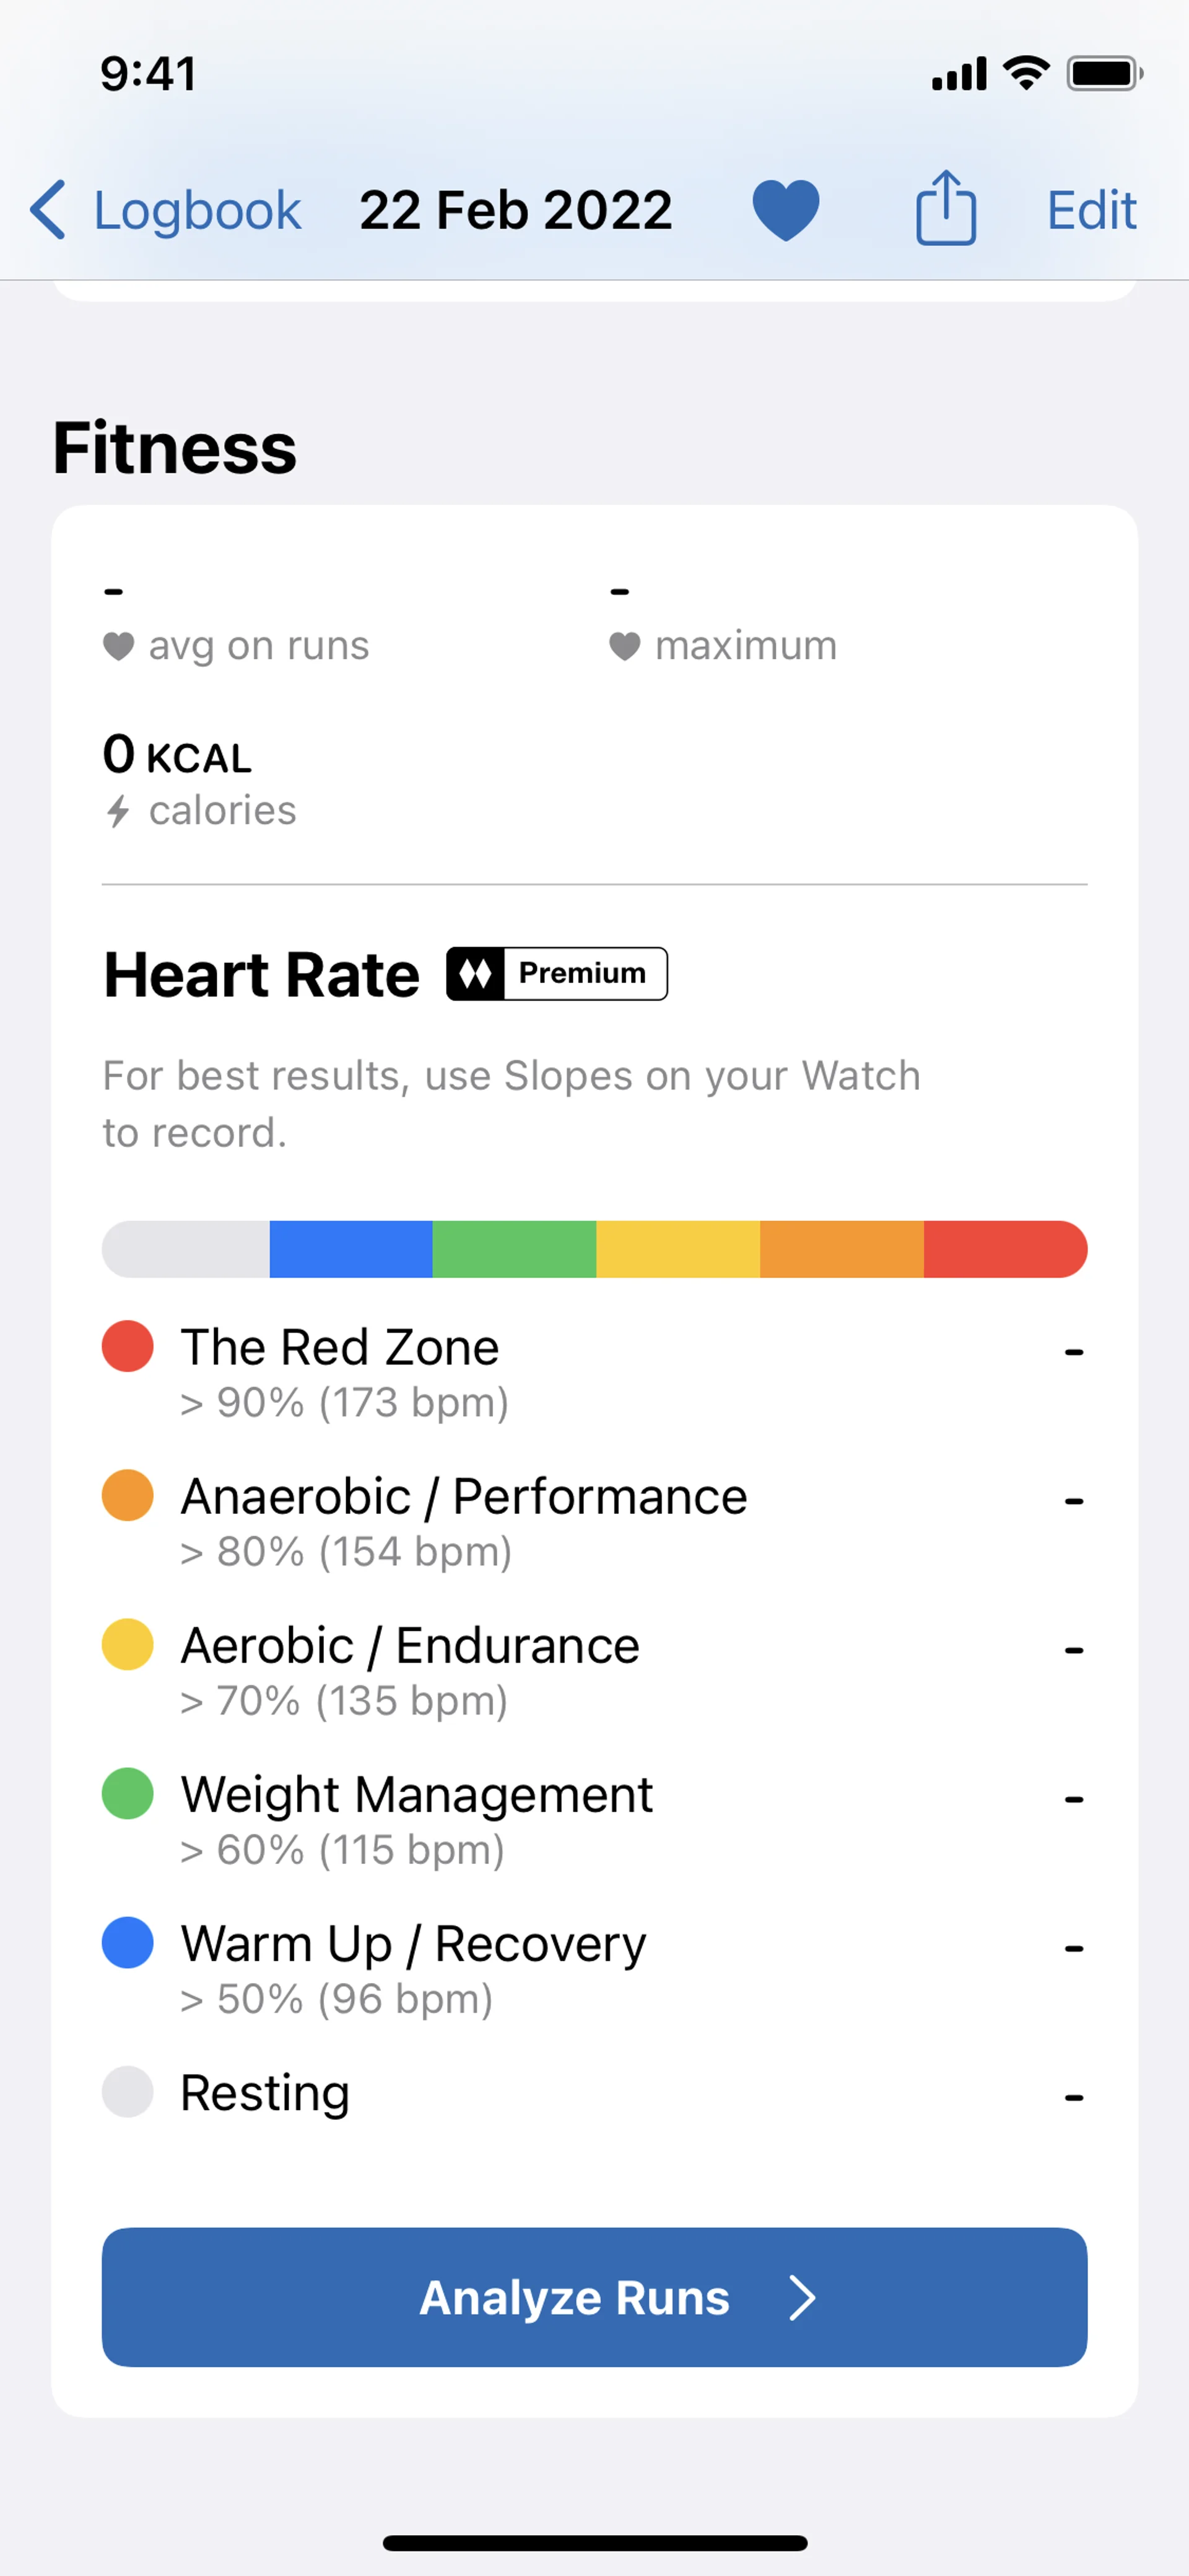The height and width of the screenshot is (2576, 1189).
Task: Click the heart icon beside avg on runs
Action: point(119,646)
